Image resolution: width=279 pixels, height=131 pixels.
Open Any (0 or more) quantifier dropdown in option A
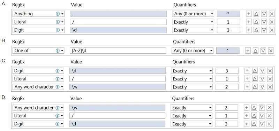193,14
